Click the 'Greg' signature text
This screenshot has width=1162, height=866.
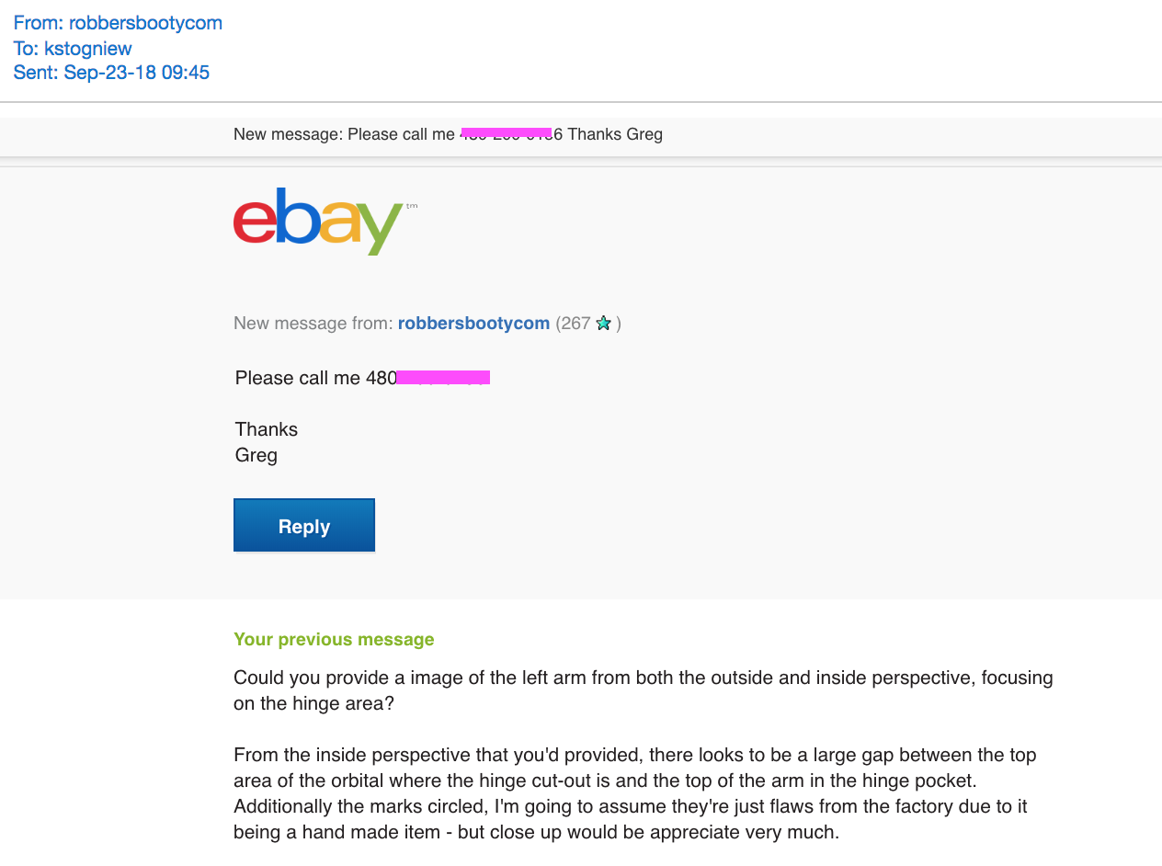tap(256, 455)
